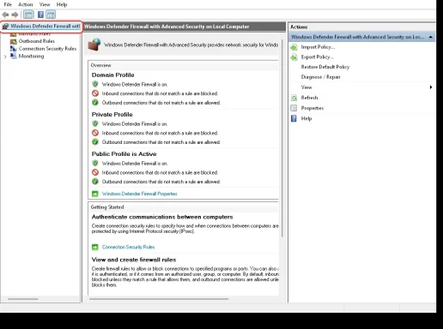Click Private Profile green outbound allowed icon
This screenshot has width=443, height=329.
[95, 142]
